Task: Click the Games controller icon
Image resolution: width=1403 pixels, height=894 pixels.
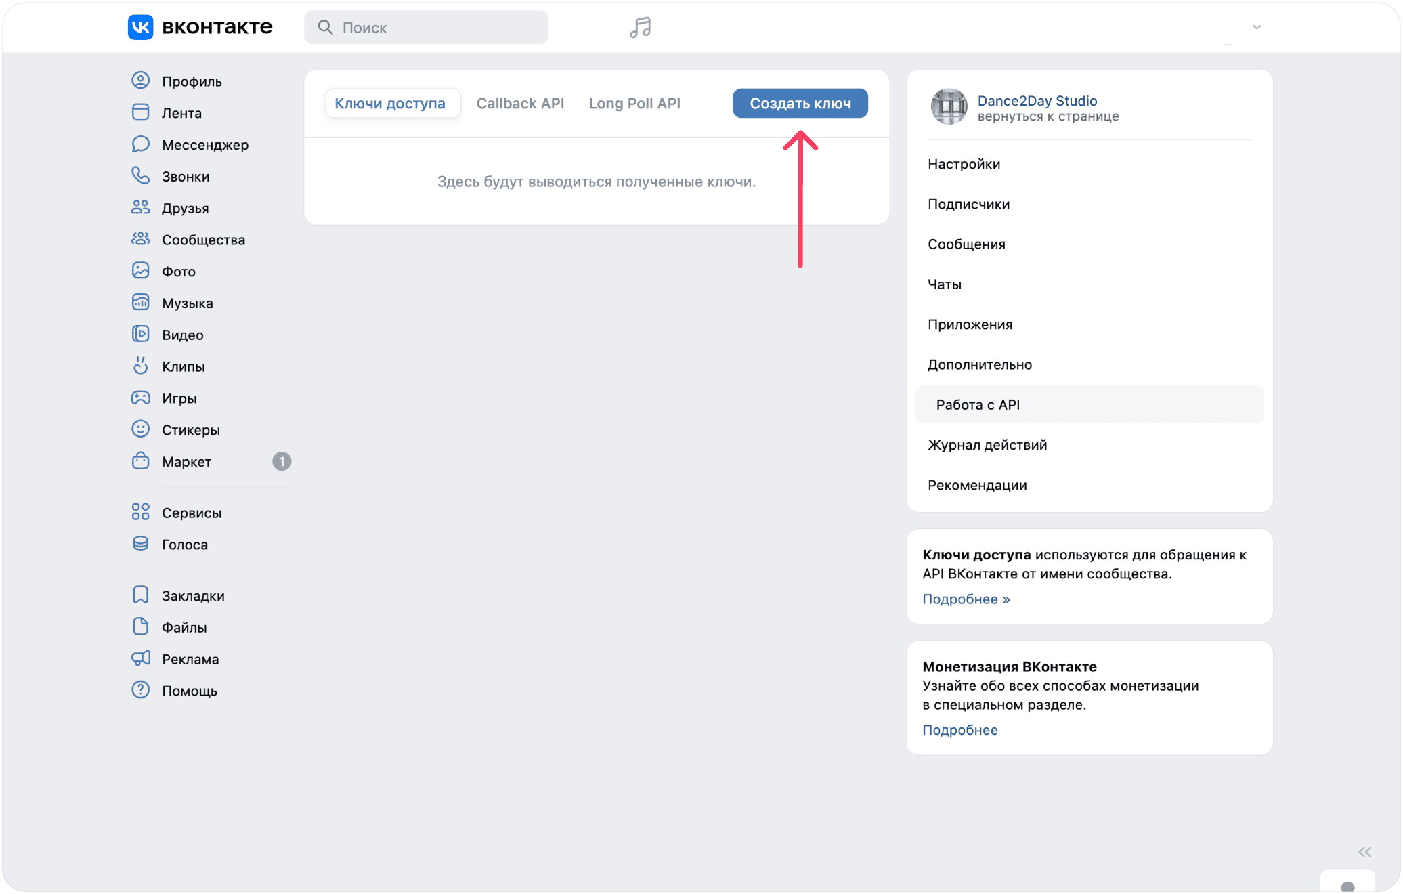Action: pyautogui.click(x=140, y=398)
